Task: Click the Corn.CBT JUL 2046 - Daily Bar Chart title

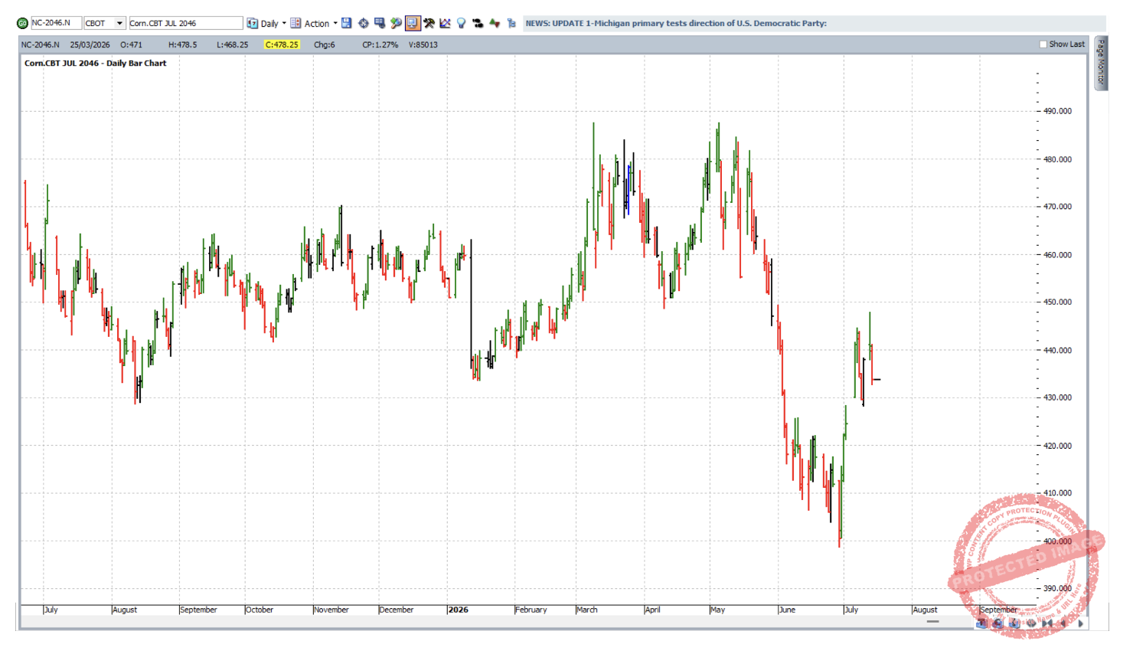Action: click(95, 64)
